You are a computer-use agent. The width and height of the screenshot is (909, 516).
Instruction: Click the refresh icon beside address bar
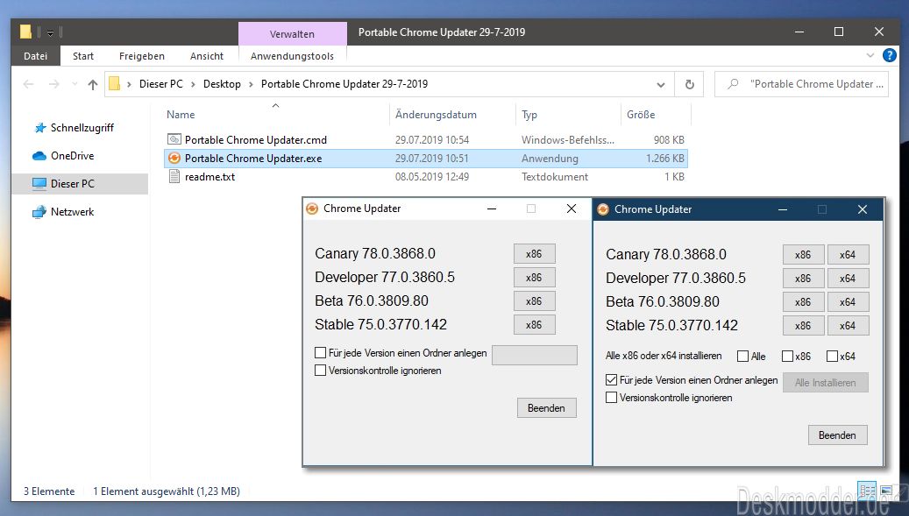689,85
